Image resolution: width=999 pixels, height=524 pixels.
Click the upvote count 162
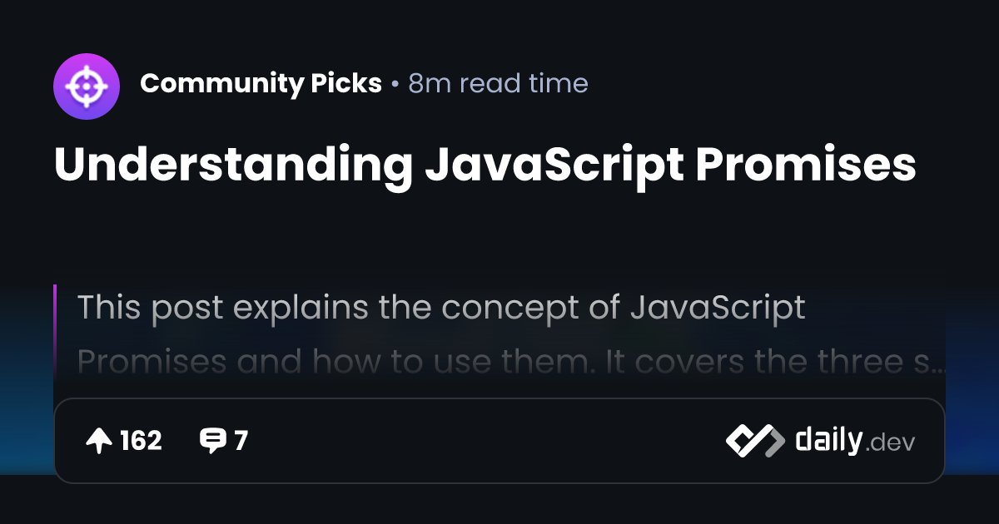point(141,441)
